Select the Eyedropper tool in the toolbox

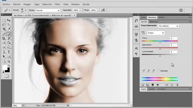tap(9, 29)
